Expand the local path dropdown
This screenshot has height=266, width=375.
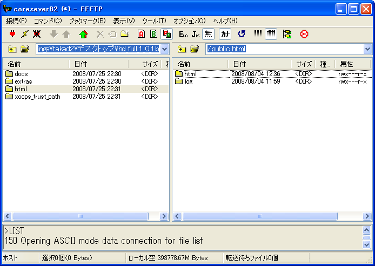(165, 50)
